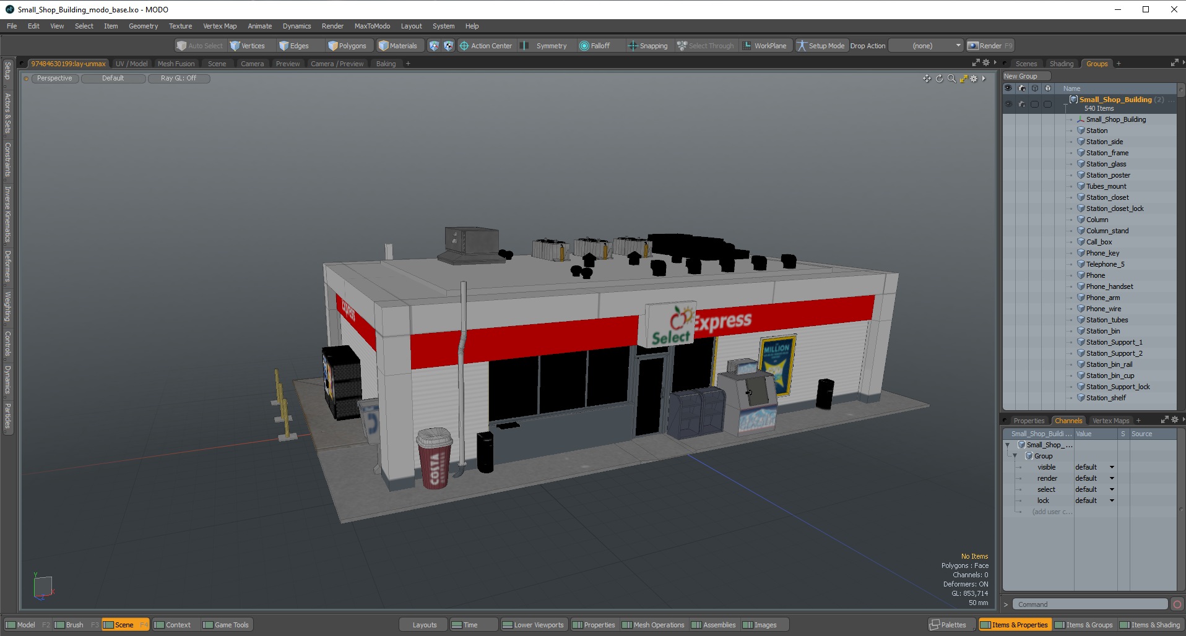Toggle Setup Mode
The width and height of the screenshot is (1186, 636).
click(x=821, y=46)
